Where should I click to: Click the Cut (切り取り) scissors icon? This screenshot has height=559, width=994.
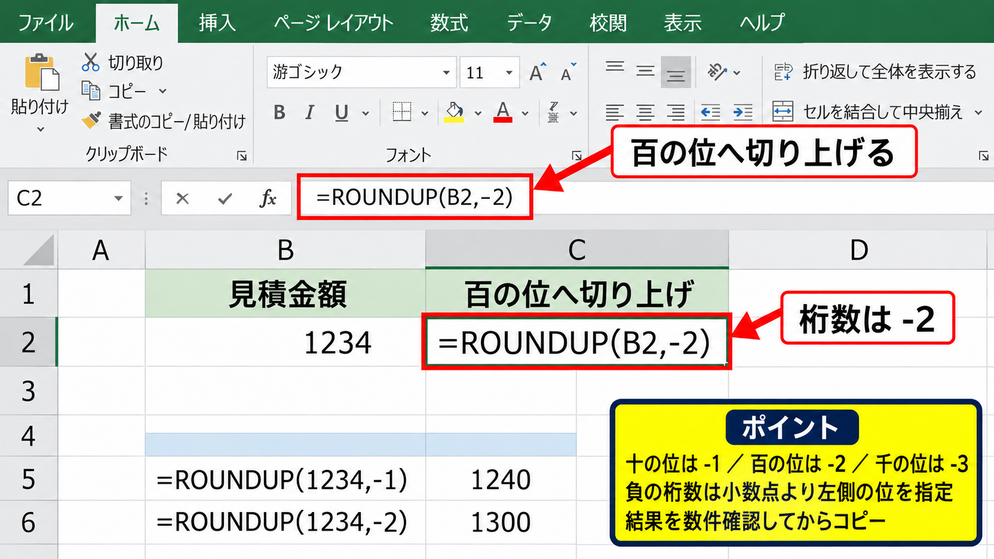point(90,62)
